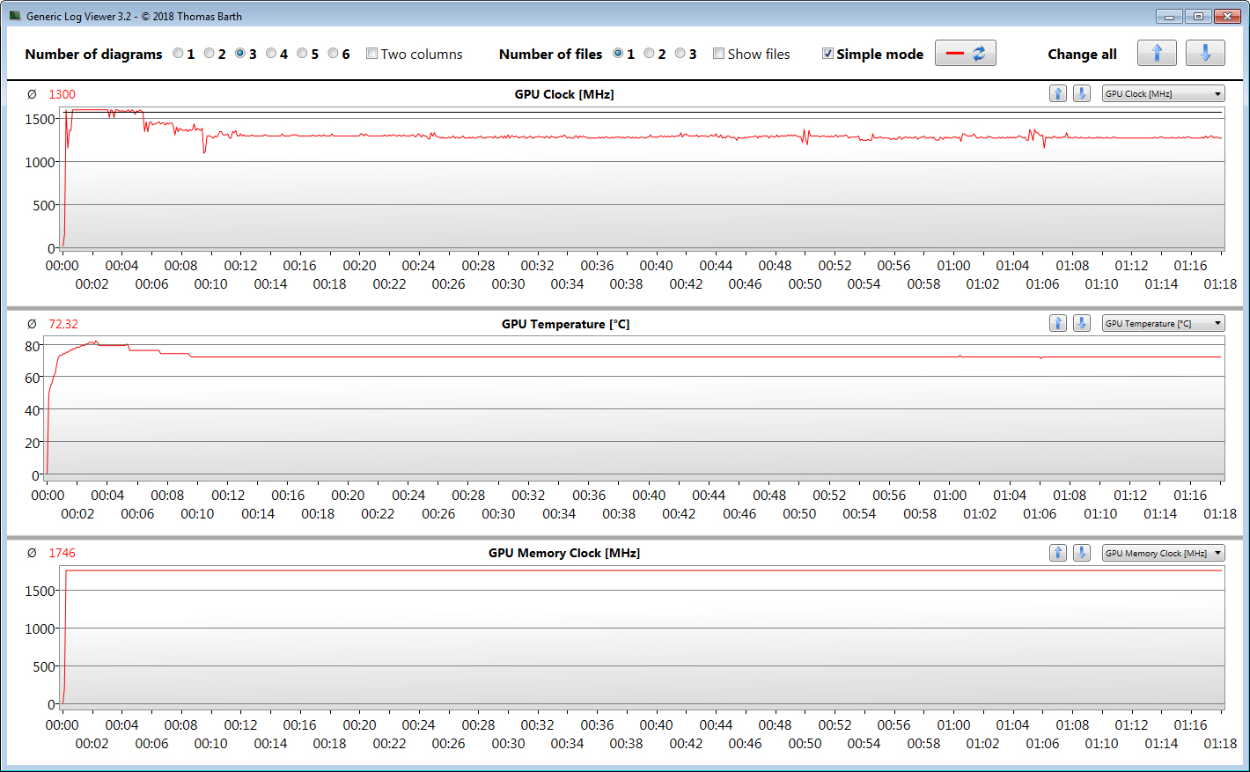The height and width of the screenshot is (772, 1250).
Task: Move the GPU Clock diagram up
Action: coord(1058,93)
